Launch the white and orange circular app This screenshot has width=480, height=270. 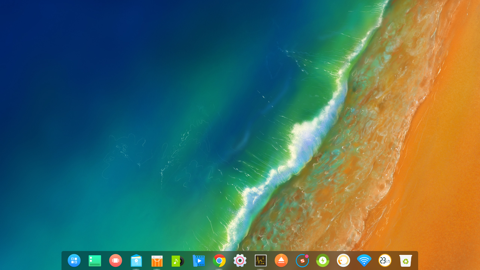[x=344, y=260]
